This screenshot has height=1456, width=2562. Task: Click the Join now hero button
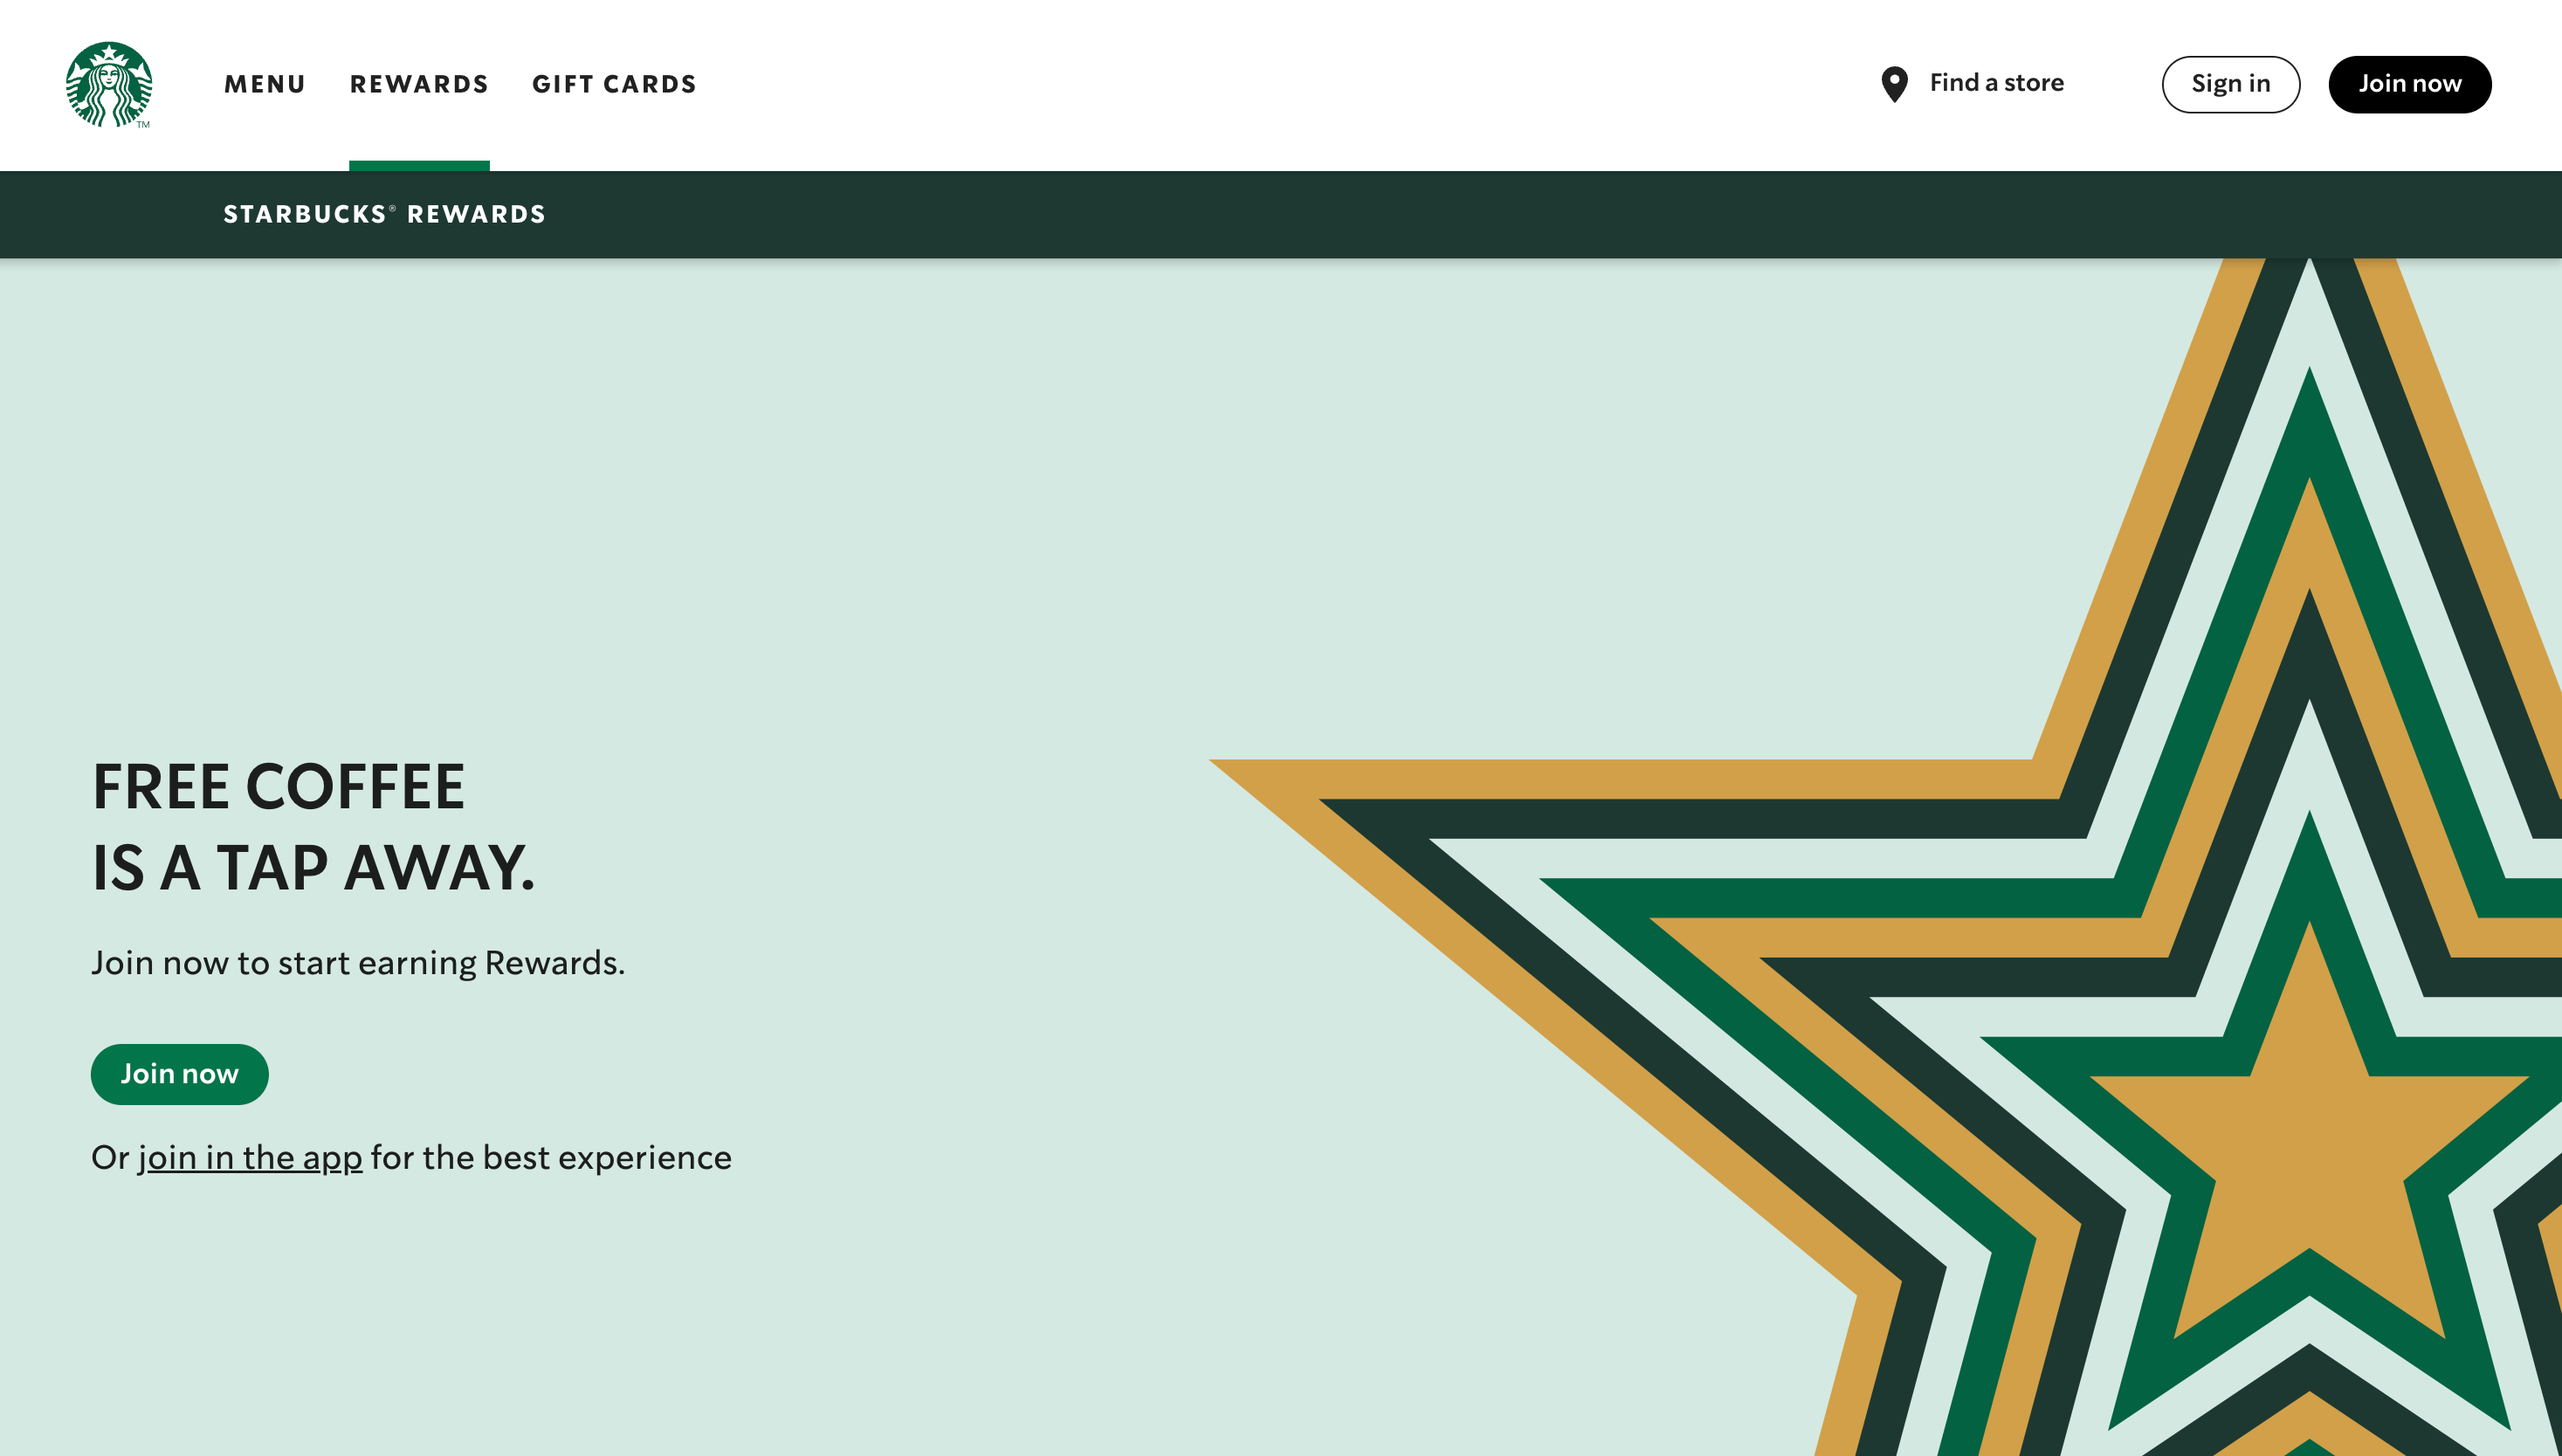180,1073
